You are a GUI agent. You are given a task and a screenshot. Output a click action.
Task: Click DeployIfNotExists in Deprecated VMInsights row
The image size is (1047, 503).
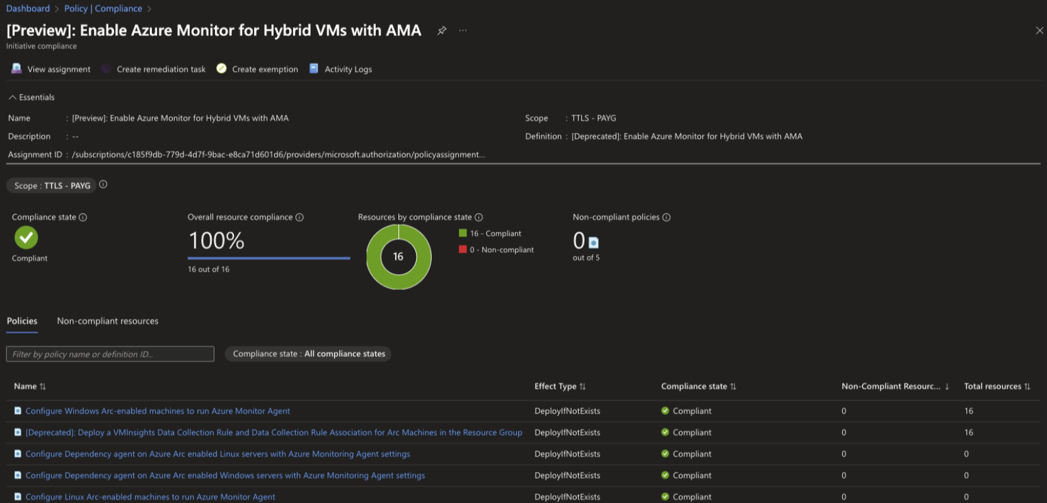(567, 432)
